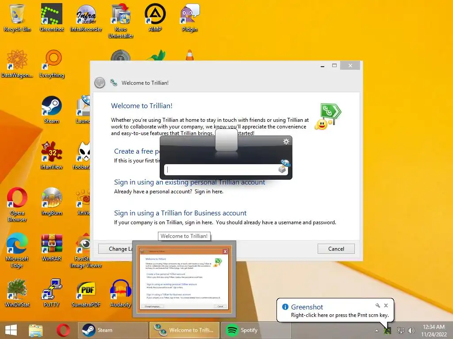Image resolution: width=453 pixels, height=339 pixels.
Task: Select the Pidgin desktop shortcut
Action: click(190, 18)
